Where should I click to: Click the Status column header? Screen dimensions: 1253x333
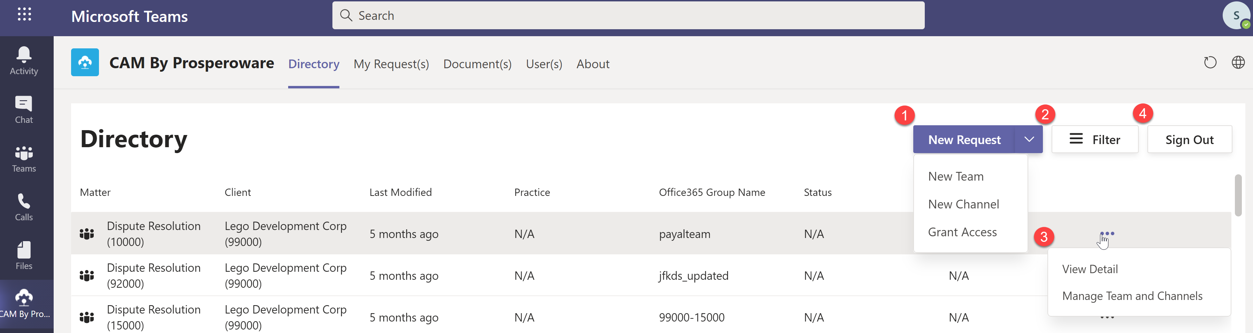(x=817, y=192)
